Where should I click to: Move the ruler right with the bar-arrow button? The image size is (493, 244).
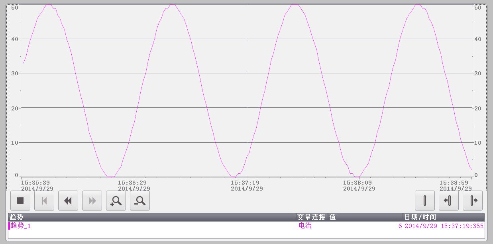[x=473, y=201]
